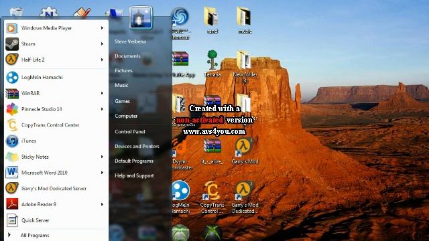Click the Xbox logo icon at bottom
Screen dimensions: 429x241
pyautogui.click(x=212, y=233)
